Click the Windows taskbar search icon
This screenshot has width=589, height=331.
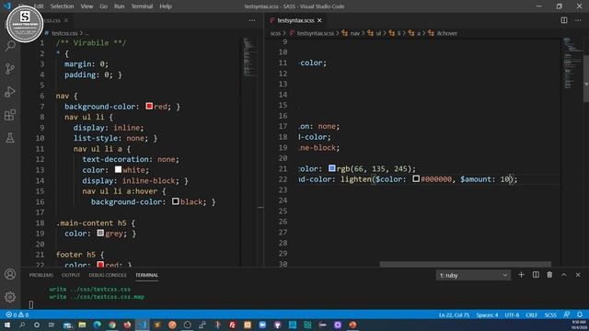tap(22, 325)
